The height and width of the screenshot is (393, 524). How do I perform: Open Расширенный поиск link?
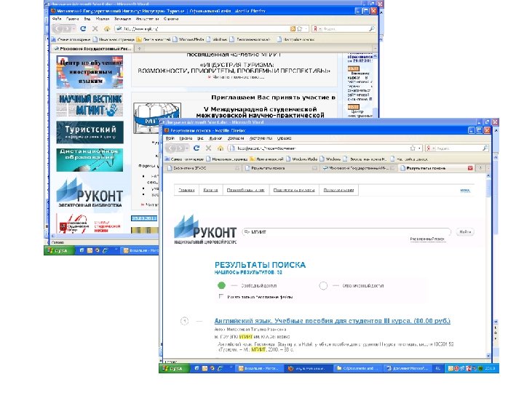coord(427,239)
